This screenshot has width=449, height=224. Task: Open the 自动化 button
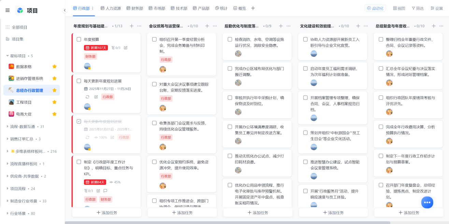[375, 8]
